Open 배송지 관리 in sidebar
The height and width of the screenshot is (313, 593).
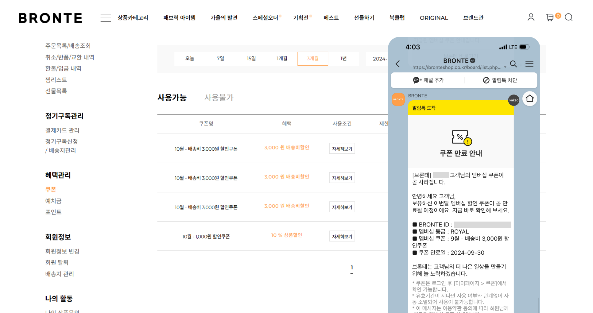(60, 274)
